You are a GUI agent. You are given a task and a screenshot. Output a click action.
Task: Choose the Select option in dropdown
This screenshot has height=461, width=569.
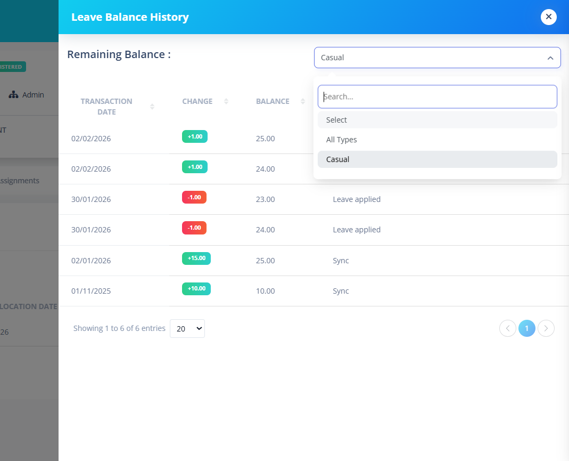tap(437, 120)
